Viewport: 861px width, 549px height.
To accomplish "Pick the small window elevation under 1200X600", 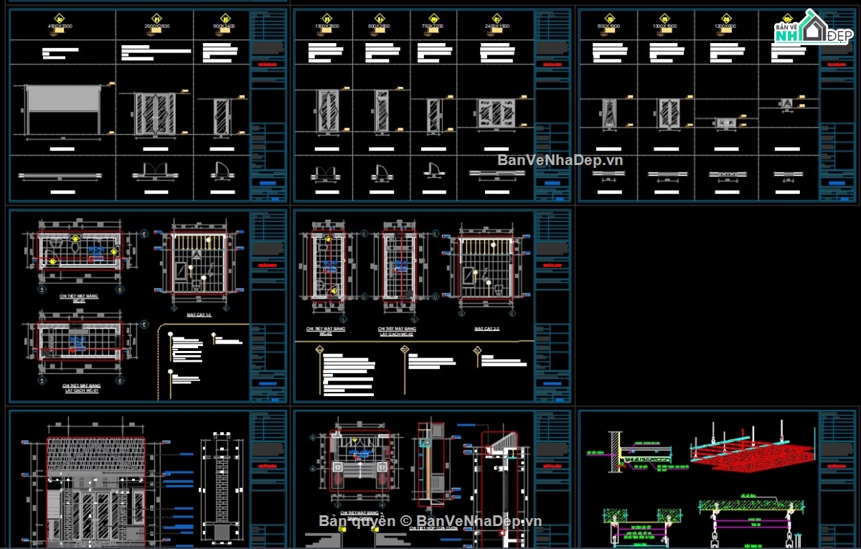I will tap(726, 123).
